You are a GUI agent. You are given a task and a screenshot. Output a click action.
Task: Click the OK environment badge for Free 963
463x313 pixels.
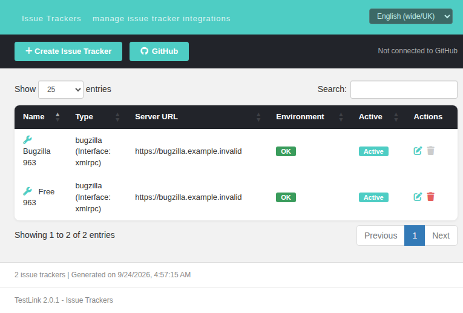tap(286, 197)
